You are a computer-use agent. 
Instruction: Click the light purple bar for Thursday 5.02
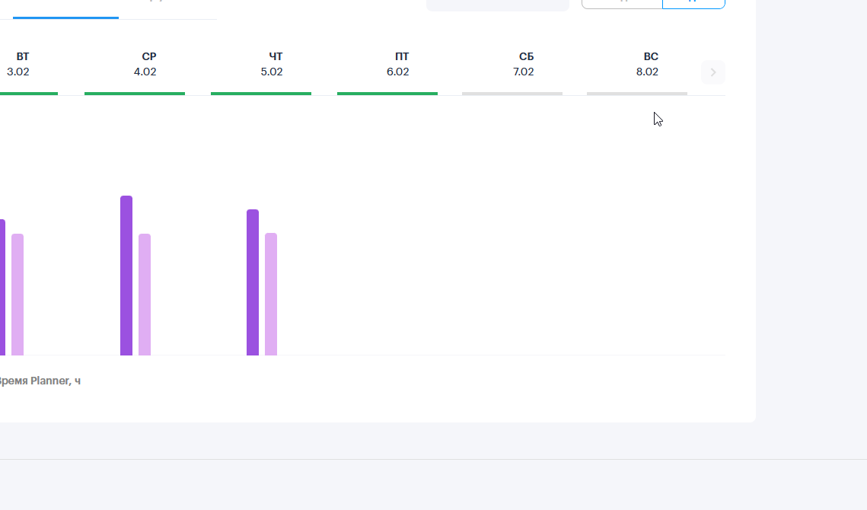point(271,294)
